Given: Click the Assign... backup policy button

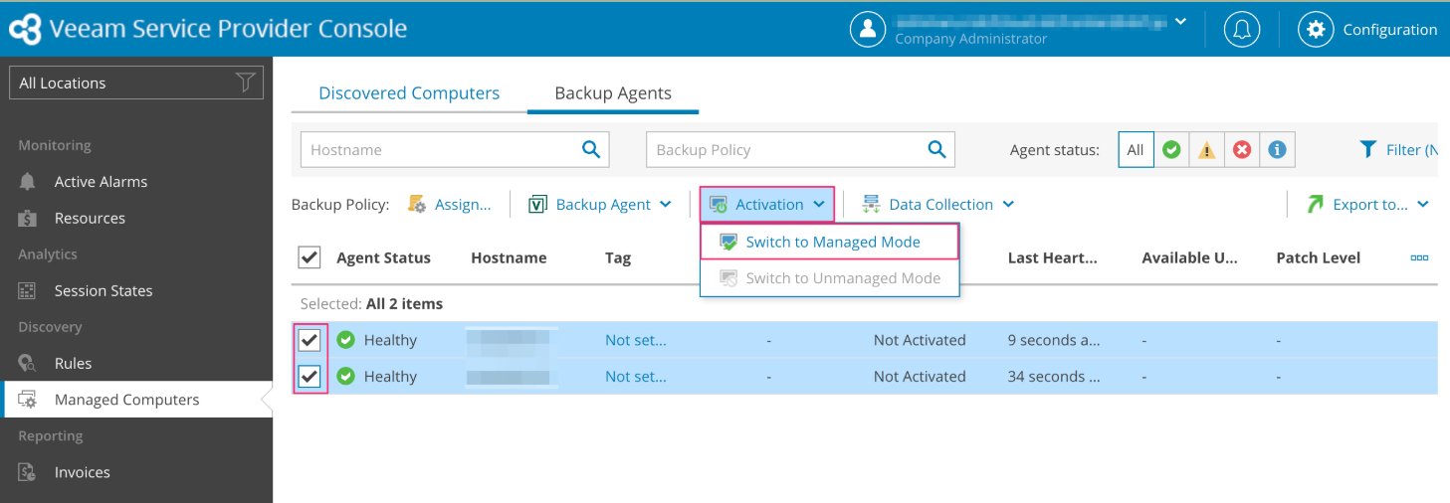Looking at the screenshot, I should click(x=450, y=204).
